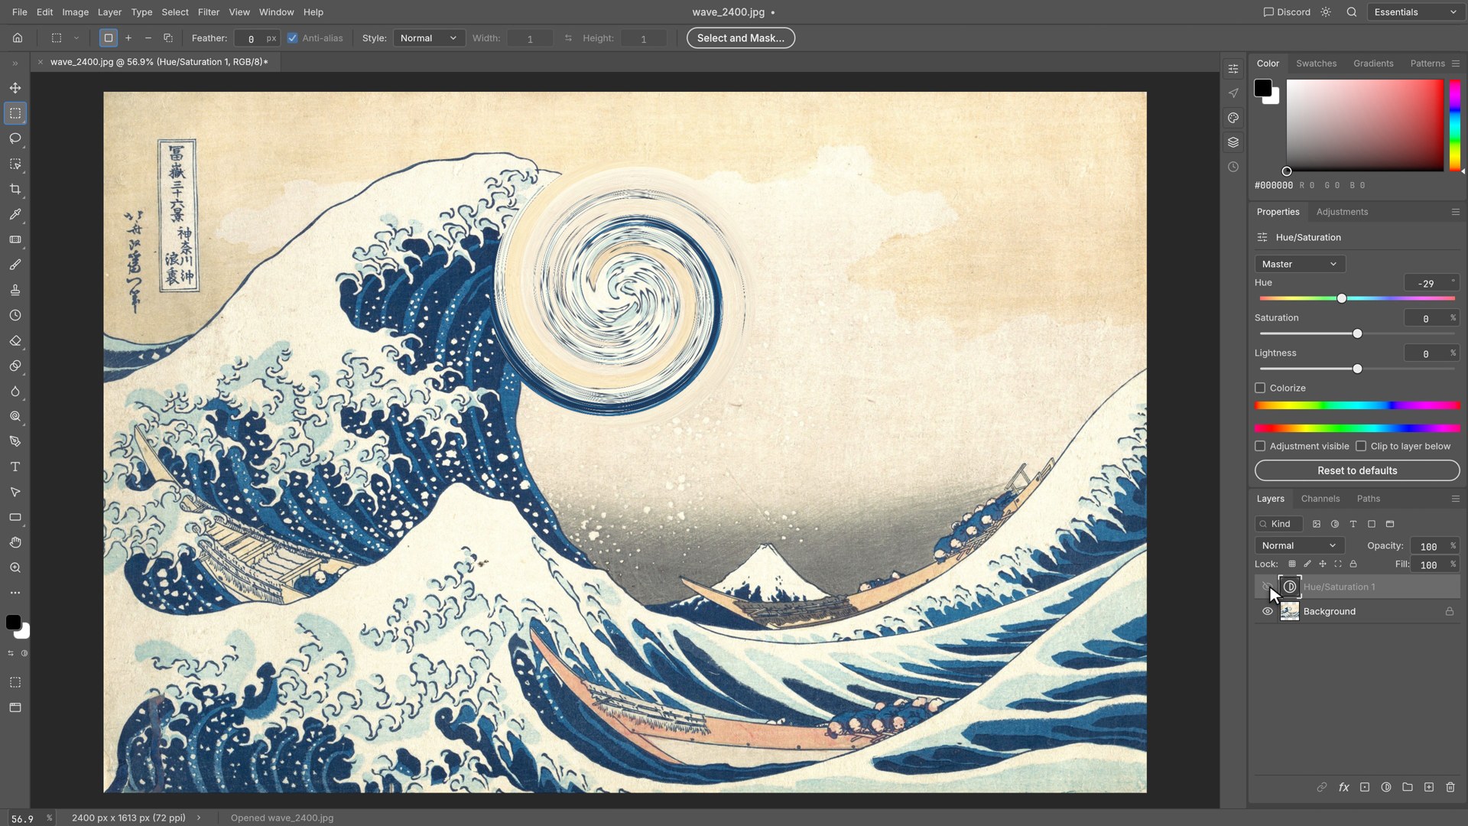This screenshot has height=826, width=1468.
Task: Create a new group folder icon
Action: (1408, 787)
